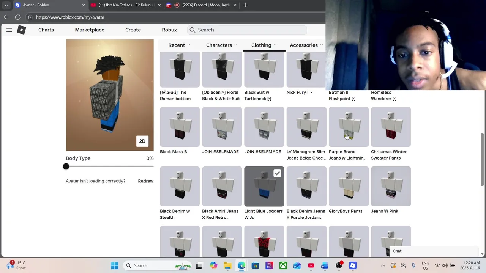
Task: Select Black Denim w Stealth thumbnail
Action: [x=180, y=186]
